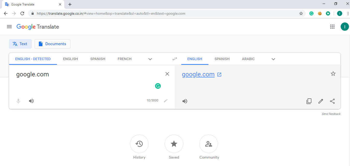Open the cookie extension
Screen dimensions: 350x166
pyautogui.click(x=320, y=13)
